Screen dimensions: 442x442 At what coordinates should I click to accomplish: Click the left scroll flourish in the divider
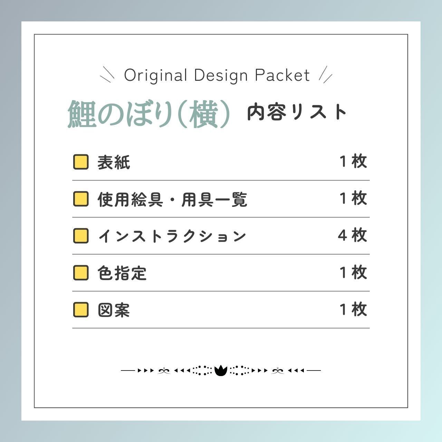click(x=164, y=371)
